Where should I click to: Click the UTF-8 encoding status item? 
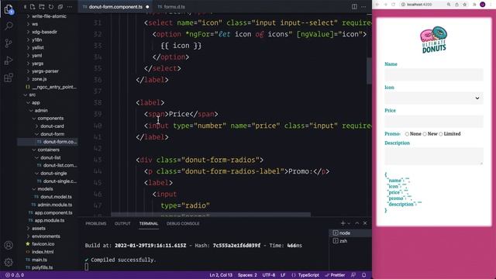click(x=269, y=275)
